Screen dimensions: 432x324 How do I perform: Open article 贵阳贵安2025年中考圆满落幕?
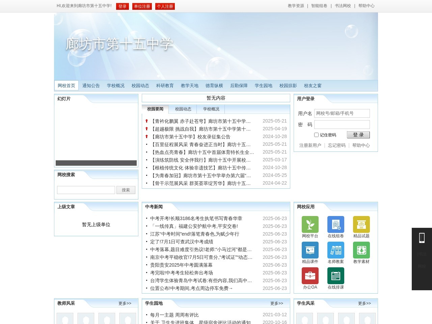181,265
